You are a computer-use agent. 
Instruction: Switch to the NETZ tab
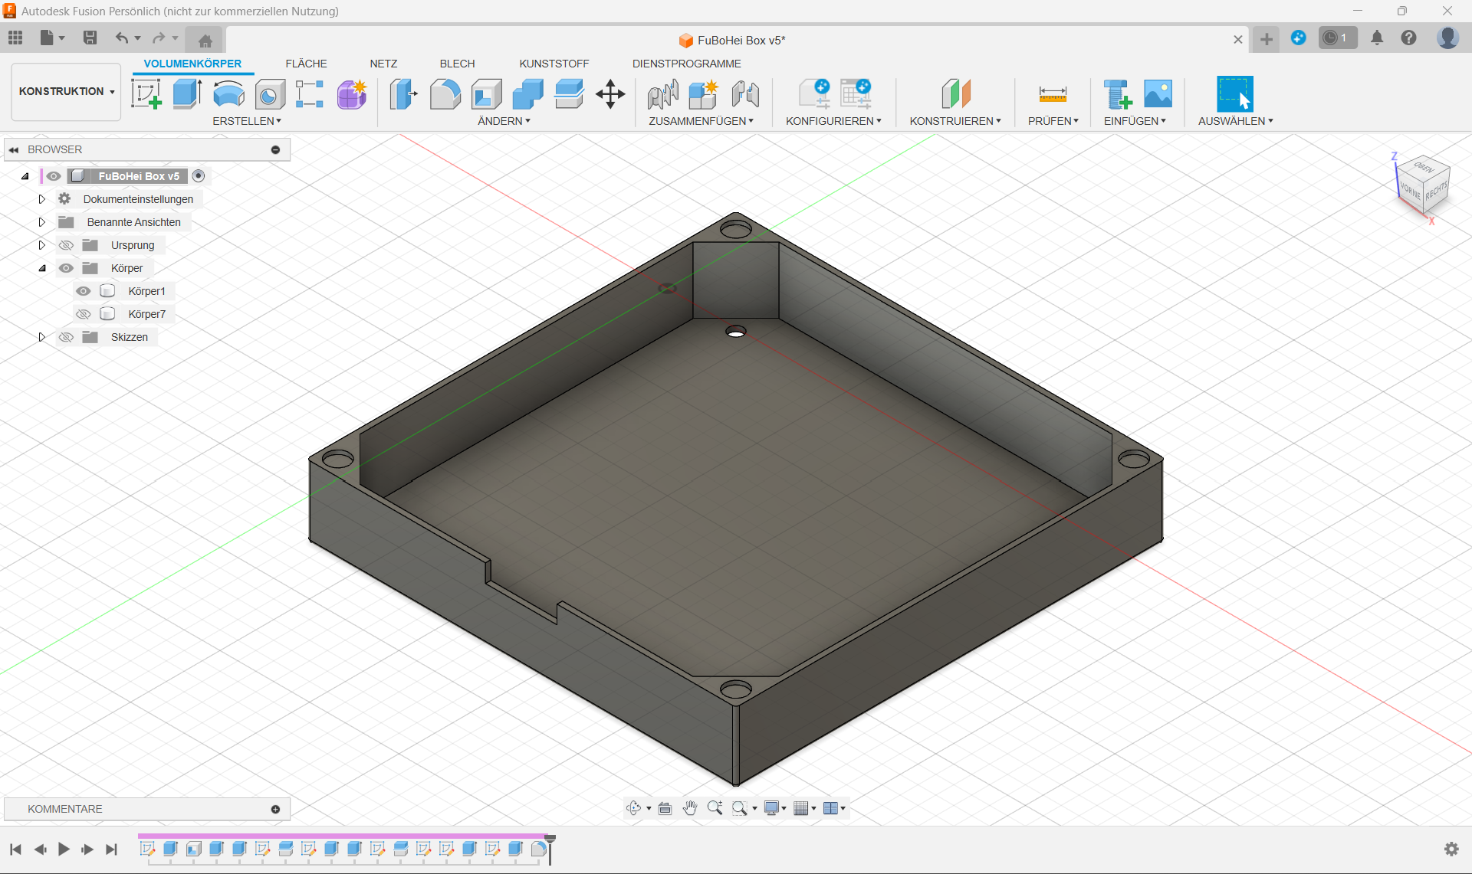coord(383,64)
